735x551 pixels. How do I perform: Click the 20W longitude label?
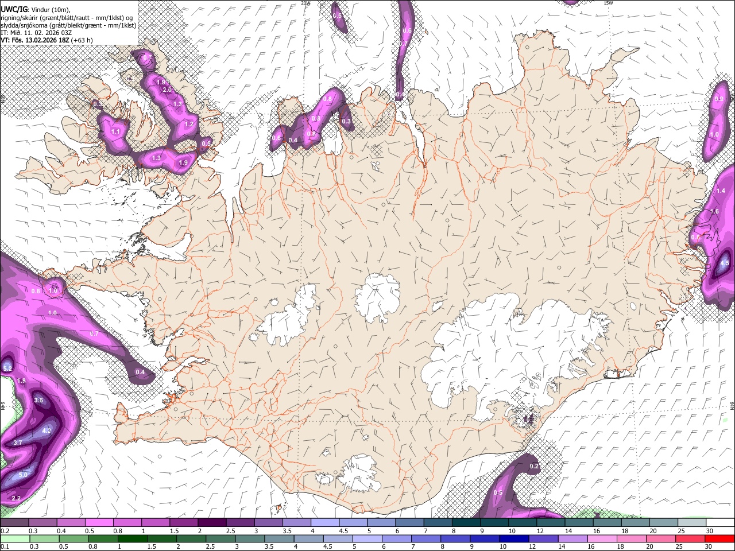click(x=305, y=3)
